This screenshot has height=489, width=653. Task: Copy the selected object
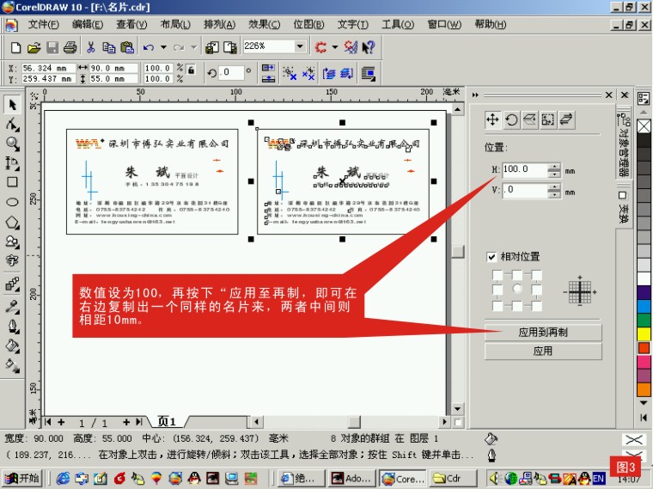click(109, 47)
